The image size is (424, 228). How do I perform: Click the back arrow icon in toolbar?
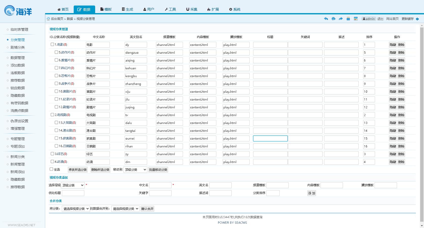[x=326, y=19]
